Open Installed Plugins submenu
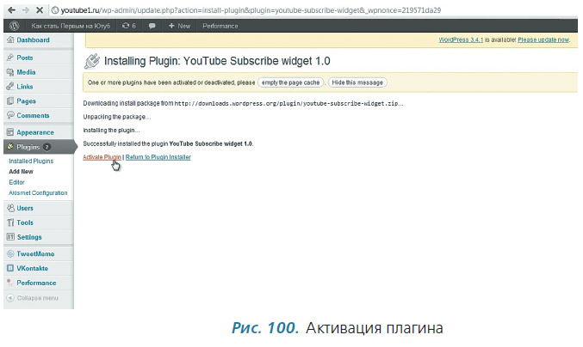This screenshot has width=583, height=347. (x=31, y=161)
